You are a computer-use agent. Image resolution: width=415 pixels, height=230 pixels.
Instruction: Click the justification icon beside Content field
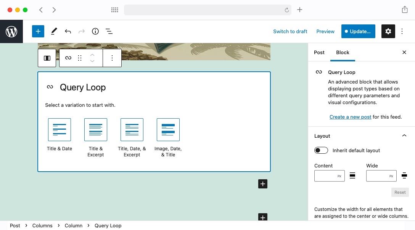(352, 175)
